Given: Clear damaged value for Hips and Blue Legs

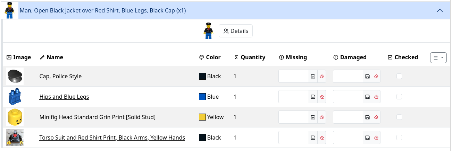Looking at the screenshot, I should [376, 97].
